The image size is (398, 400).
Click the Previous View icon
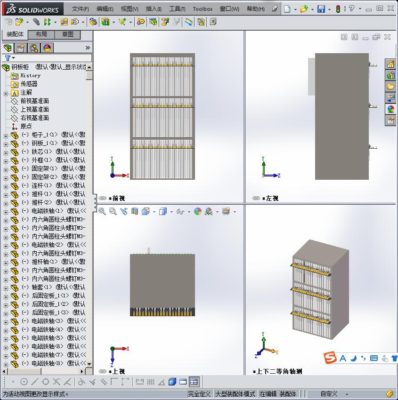click(x=124, y=211)
